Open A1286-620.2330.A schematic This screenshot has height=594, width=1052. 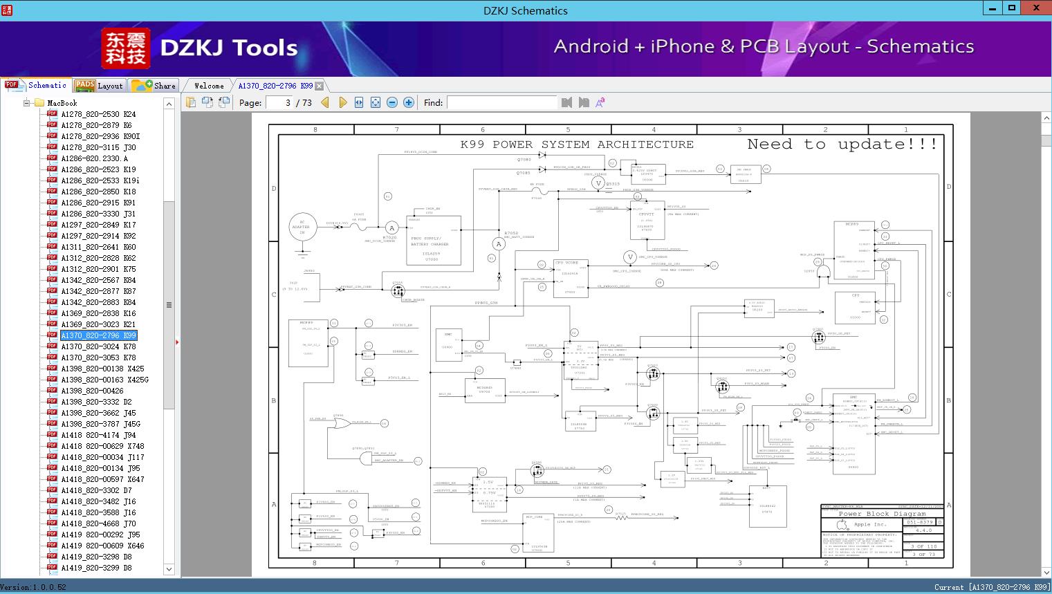click(x=94, y=158)
